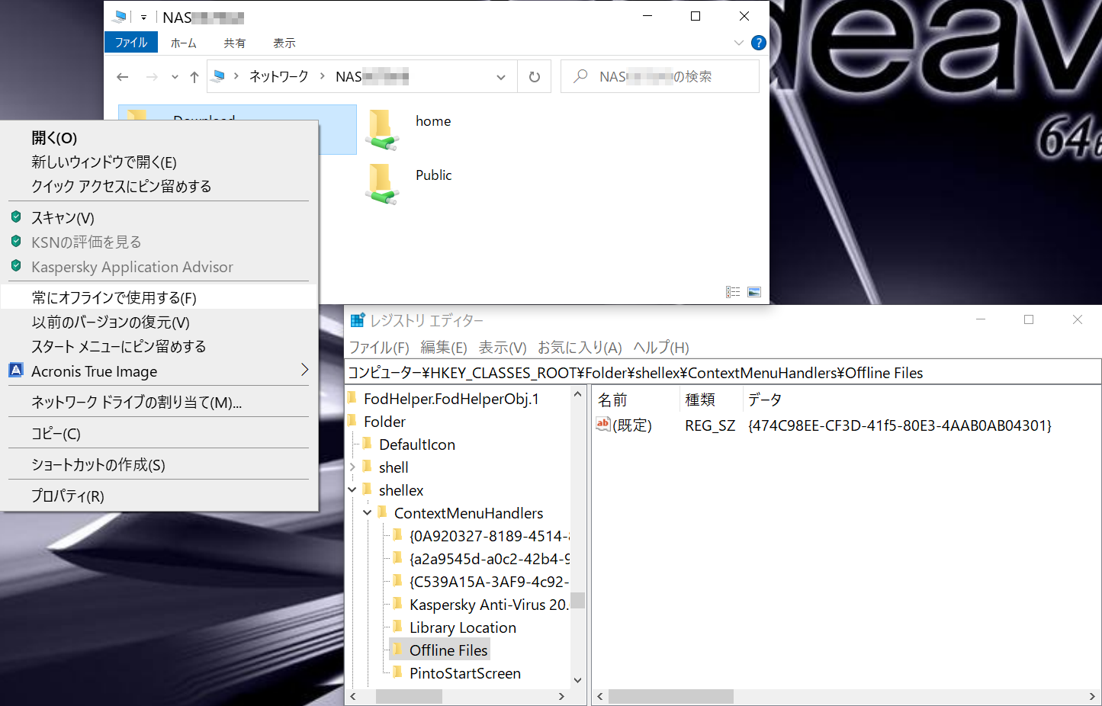Choose KSNの評価を見る in context menu
The image size is (1102, 706).
tap(159, 242)
